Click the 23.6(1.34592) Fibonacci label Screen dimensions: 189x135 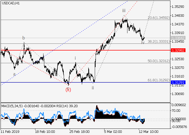158,18
